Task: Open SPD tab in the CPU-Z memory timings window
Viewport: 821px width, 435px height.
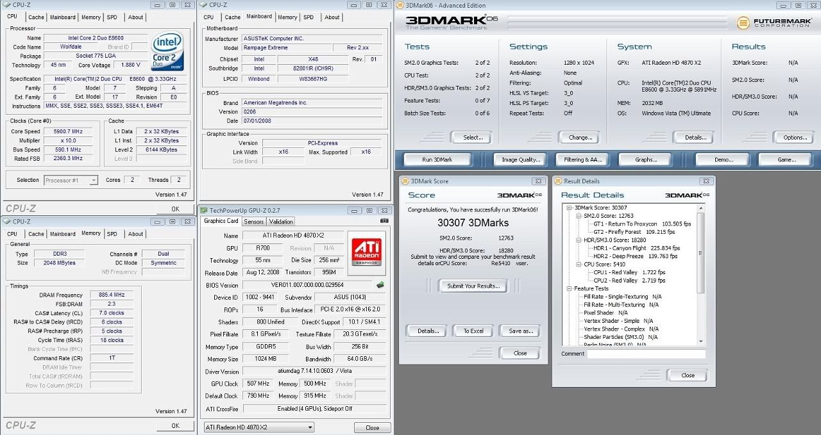Action: [x=112, y=234]
